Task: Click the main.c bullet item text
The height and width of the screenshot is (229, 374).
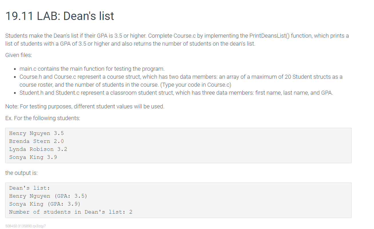Action: pyautogui.click(x=92, y=69)
